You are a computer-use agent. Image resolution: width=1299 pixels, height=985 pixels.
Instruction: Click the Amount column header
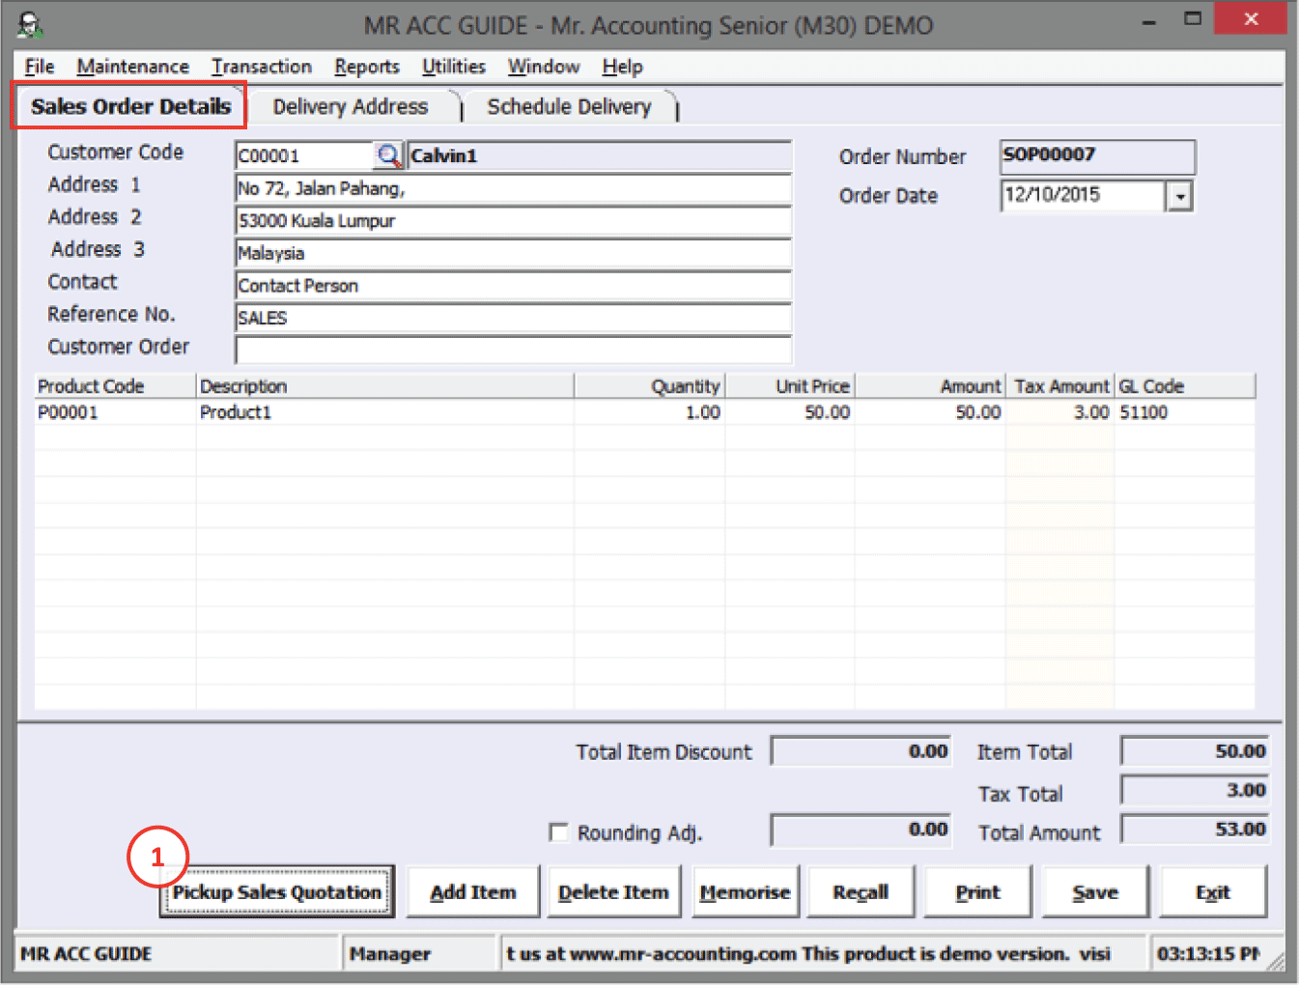(x=930, y=386)
